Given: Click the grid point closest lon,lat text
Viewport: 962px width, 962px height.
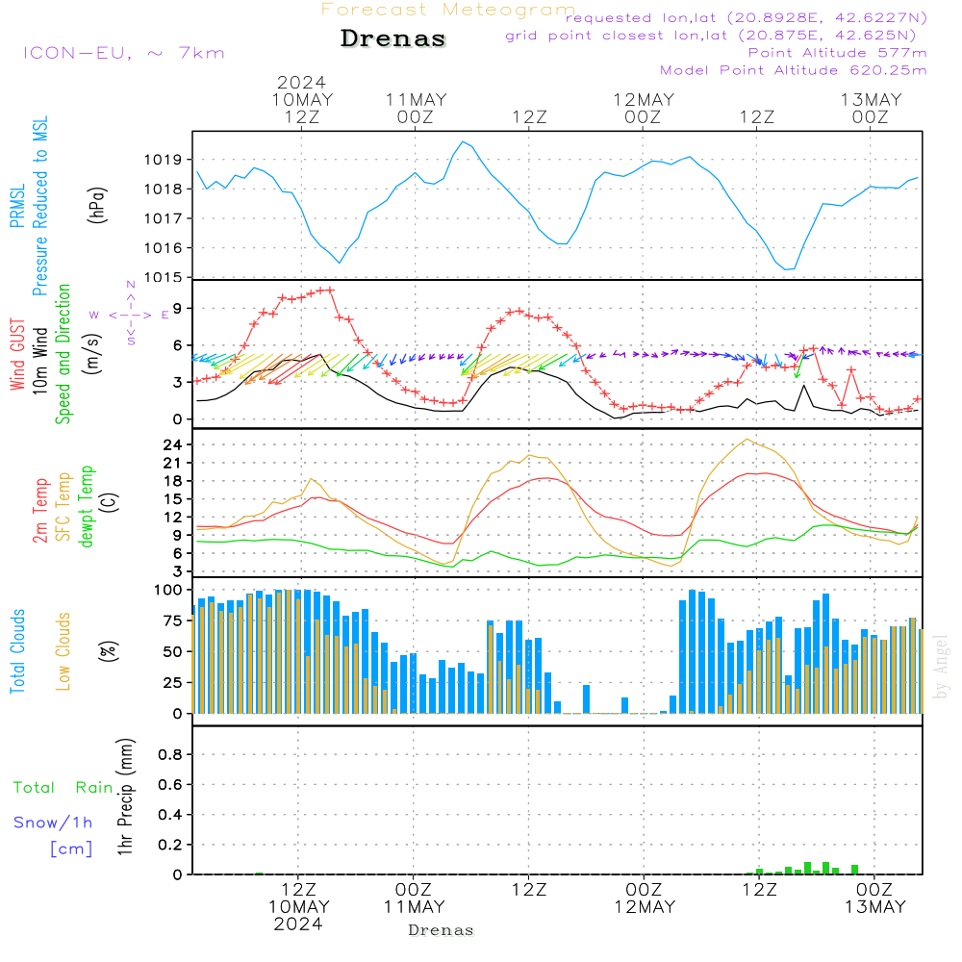Looking at the screenshot, I should click(x=711, y=36).
